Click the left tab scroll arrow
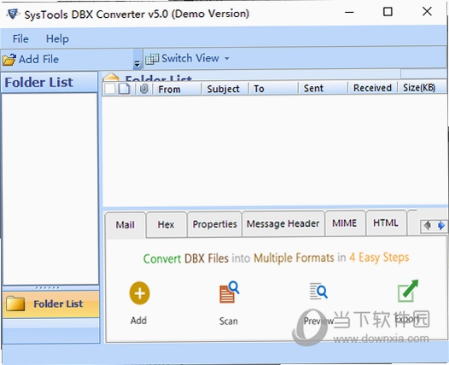 428,225
